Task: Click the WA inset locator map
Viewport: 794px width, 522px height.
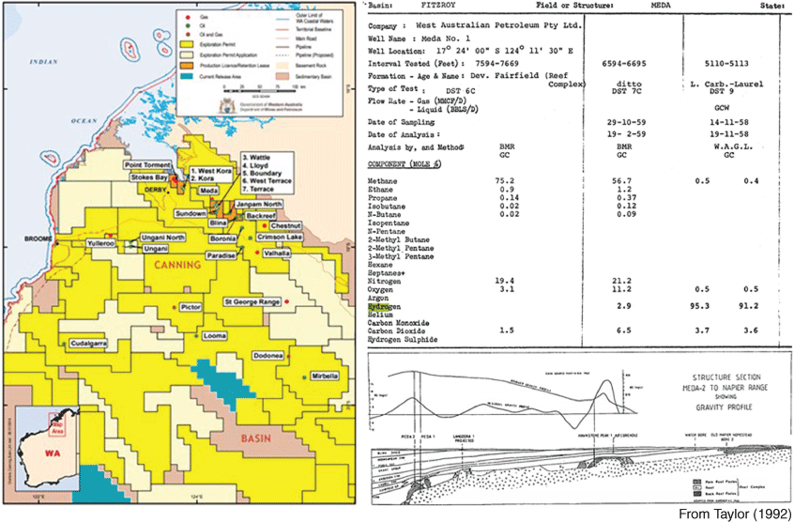Action: (47, 451)
